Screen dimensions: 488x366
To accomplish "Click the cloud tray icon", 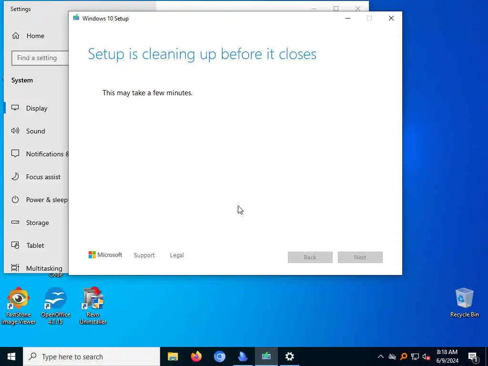I will (x=392, y=356).
